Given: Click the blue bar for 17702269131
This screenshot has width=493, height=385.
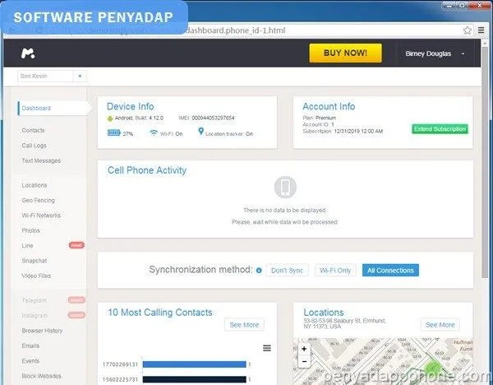Looking at the screenshot, I should [x=194, y=364].
